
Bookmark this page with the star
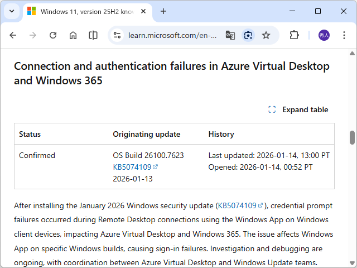click(266, 35)
